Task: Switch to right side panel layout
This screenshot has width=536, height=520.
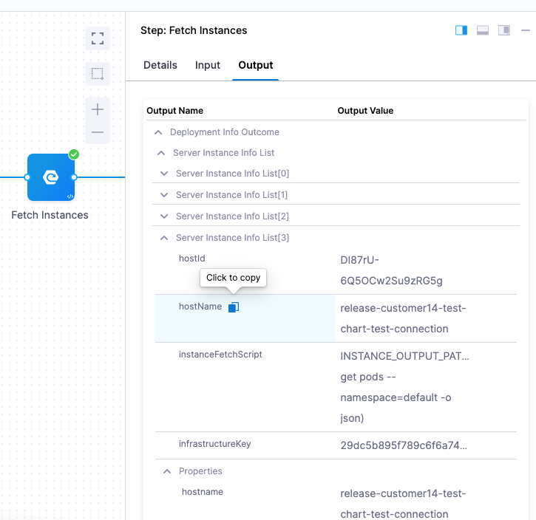Action: [x=461, y=30]
